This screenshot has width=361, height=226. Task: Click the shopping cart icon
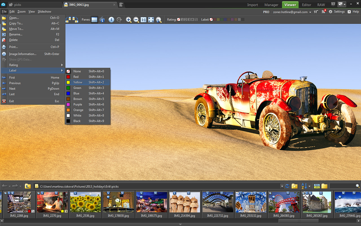click(x=316, y=12)
